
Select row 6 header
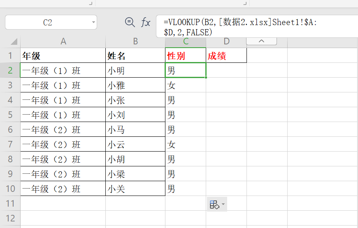[10, 129]
